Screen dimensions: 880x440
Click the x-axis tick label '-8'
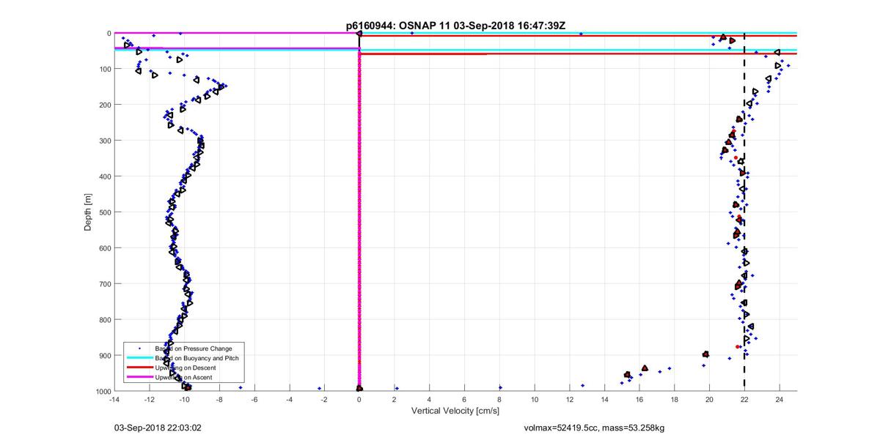219,399
